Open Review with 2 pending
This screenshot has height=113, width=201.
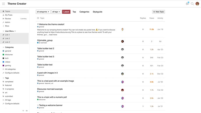coord(14,19)
